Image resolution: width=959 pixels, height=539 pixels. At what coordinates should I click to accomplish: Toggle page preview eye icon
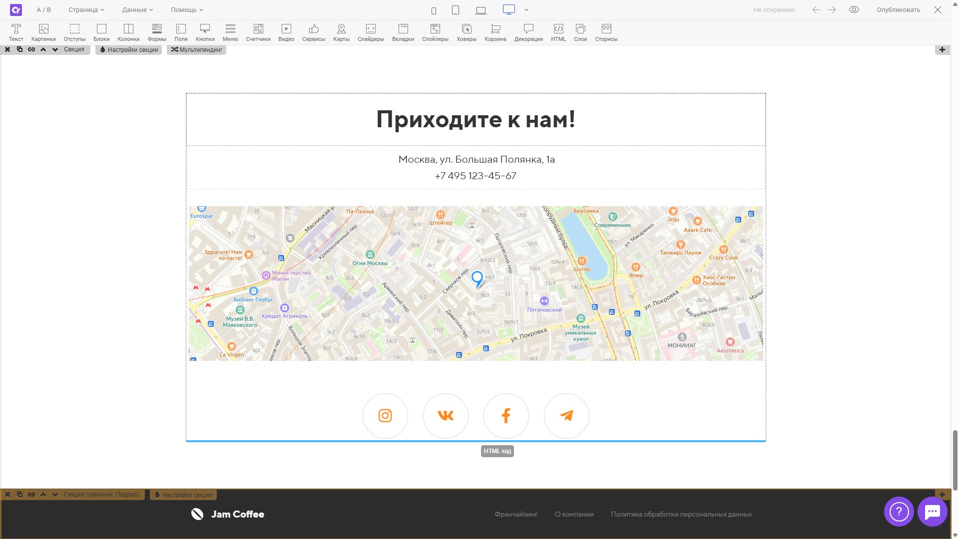coord(854,9)
